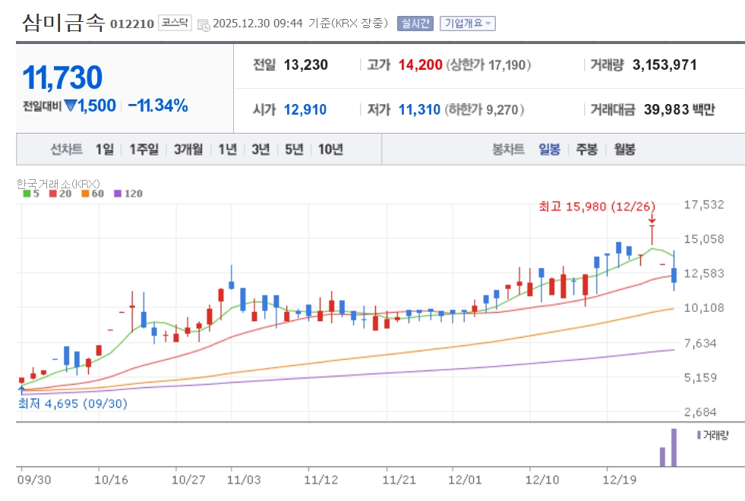Click the purple 120-day moving average legend
Image resolution: width=745 pixels, height=501 pixels.
(128, 194)
